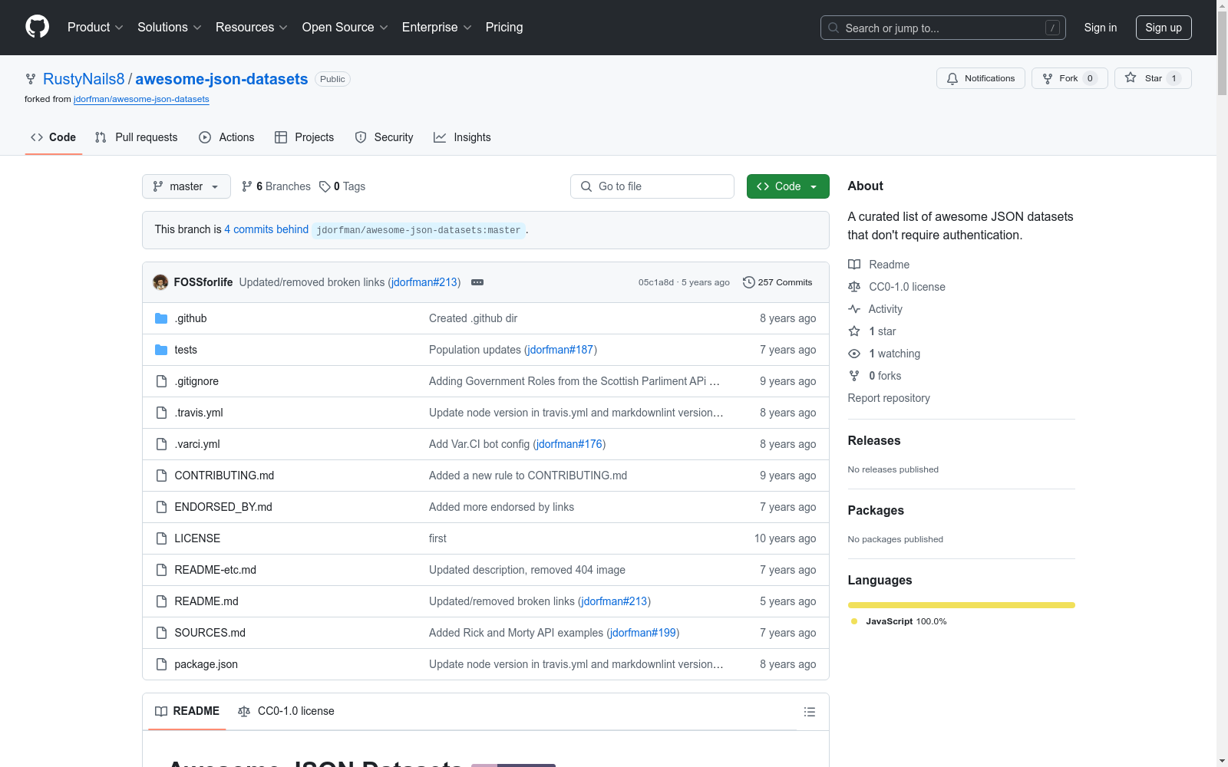Viewport: 1228px width, 767px height.
Task: Select the CC0-1.0 license tab
Action: click(x=286, y=711)
